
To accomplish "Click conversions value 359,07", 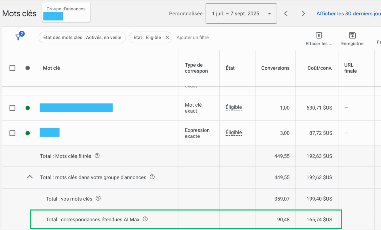I will 282,199.
